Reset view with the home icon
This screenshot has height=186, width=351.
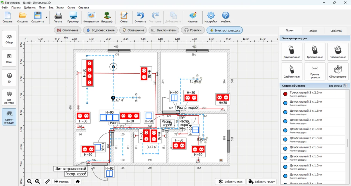(x=78, y=182)
